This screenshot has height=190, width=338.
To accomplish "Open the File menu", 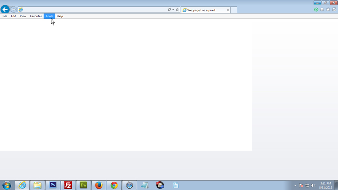I will pyautogui.click(x=5, y=16).
